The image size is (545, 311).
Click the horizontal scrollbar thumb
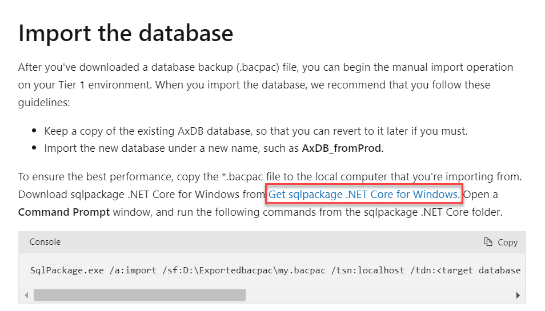(x=139, y=295)
